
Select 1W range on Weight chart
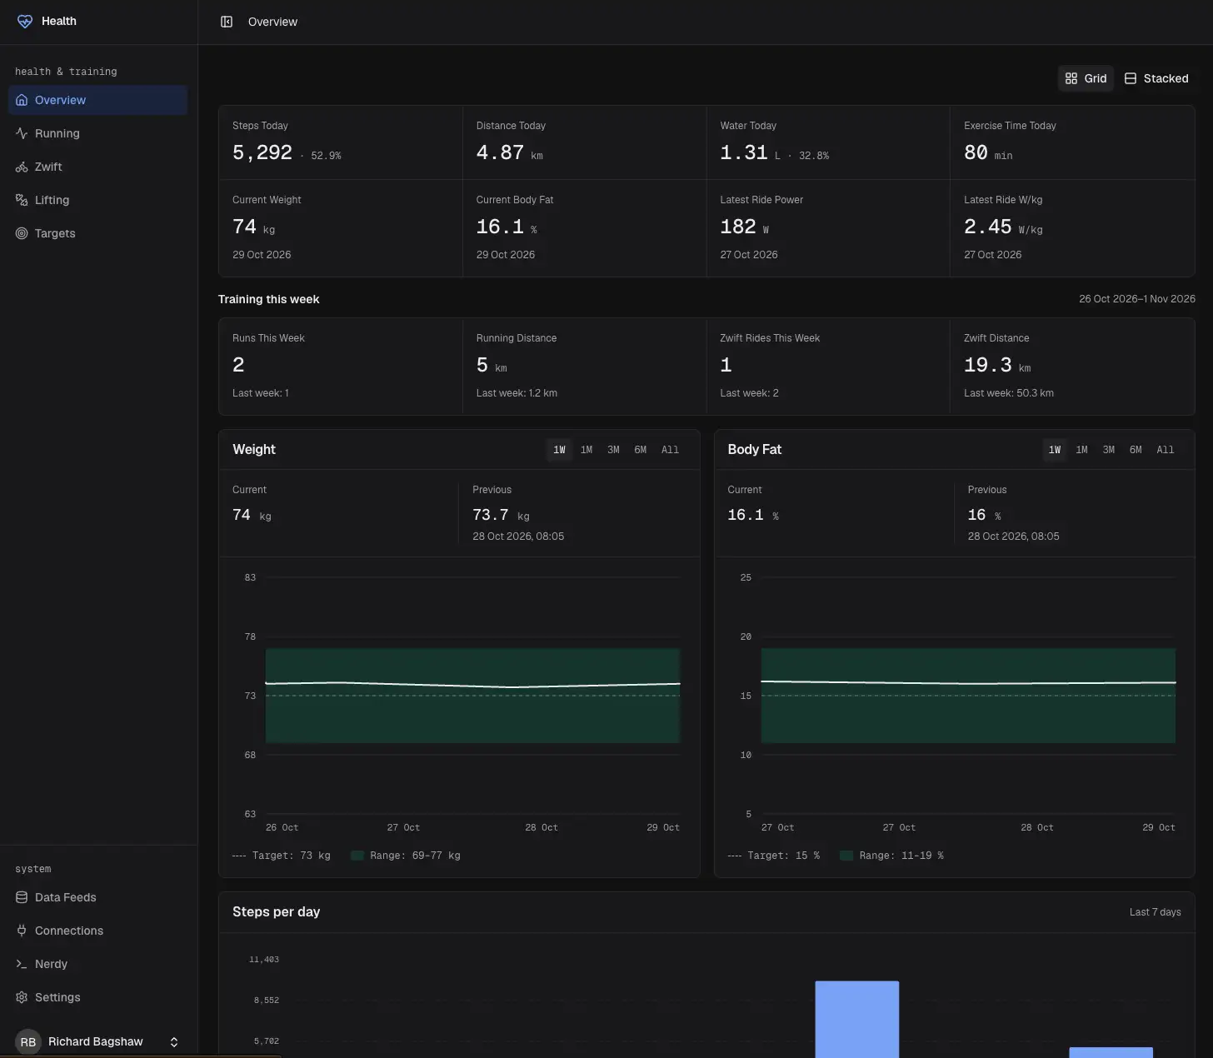click(560, 450)
